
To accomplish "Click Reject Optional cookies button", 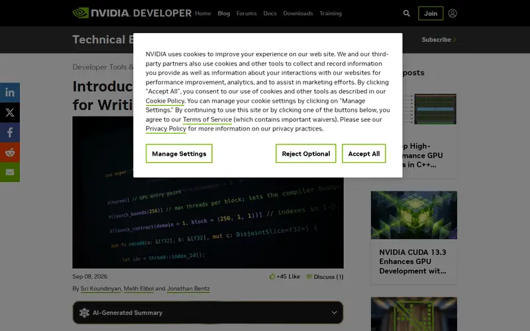I will click(305, 154).
